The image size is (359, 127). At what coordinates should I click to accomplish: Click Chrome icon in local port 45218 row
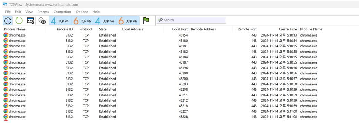6,106
